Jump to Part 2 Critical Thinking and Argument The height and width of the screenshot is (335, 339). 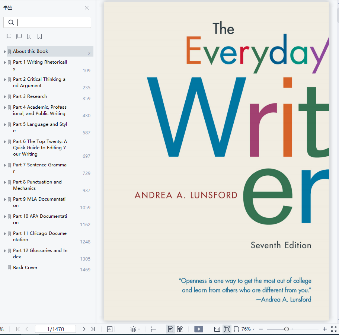coord(39,82)
